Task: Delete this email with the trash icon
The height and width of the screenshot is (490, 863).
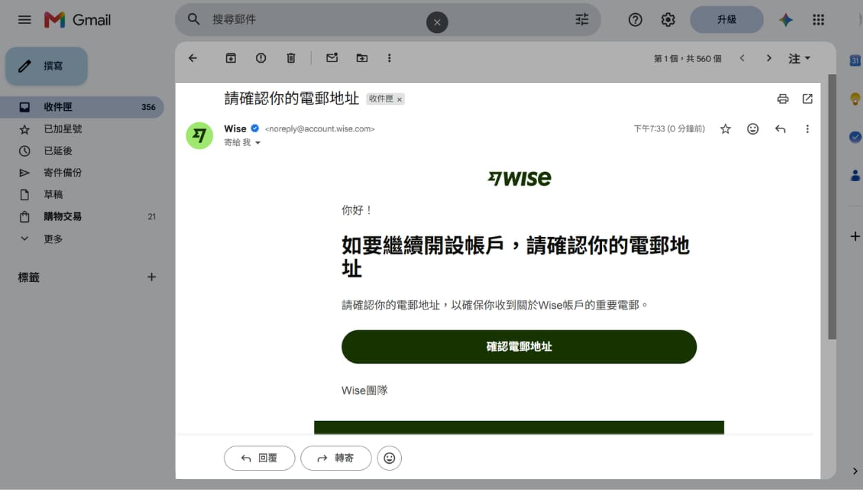Action: pos(291,58)
